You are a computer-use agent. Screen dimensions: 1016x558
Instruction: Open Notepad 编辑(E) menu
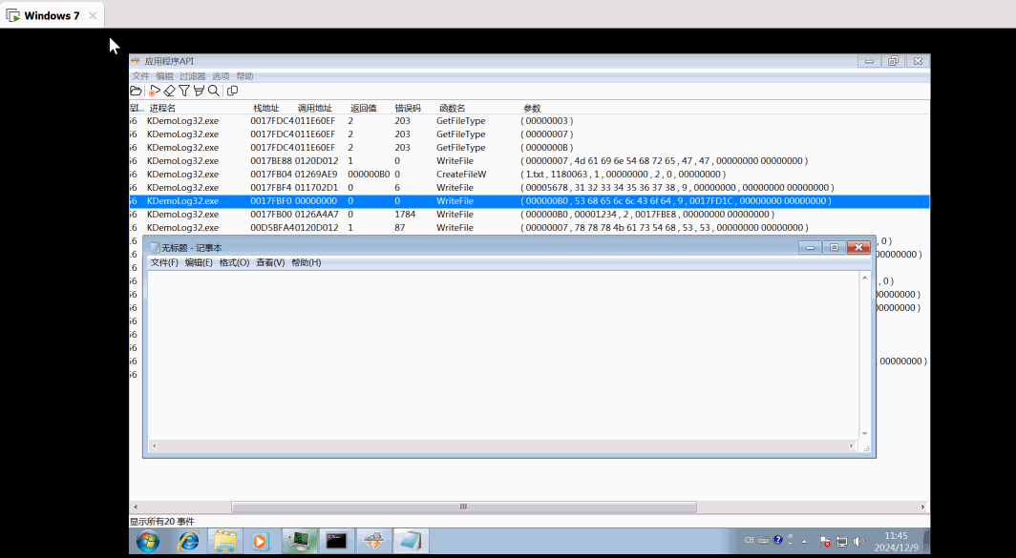point(199,262)
